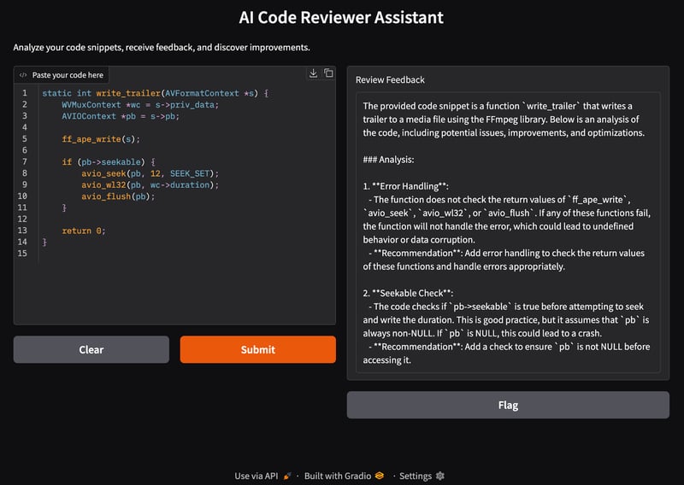Click the 'avio_seek(pb, 12, SEEK_SET);' line
684x485 pixels.
point(150,173)
